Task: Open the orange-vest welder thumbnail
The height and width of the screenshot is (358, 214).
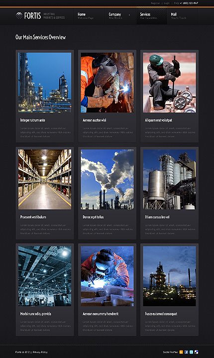Action: pyautogui.click(x=107, y=83)
